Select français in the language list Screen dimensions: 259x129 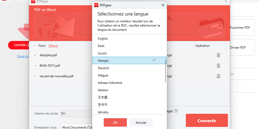(x=129, y=60)
